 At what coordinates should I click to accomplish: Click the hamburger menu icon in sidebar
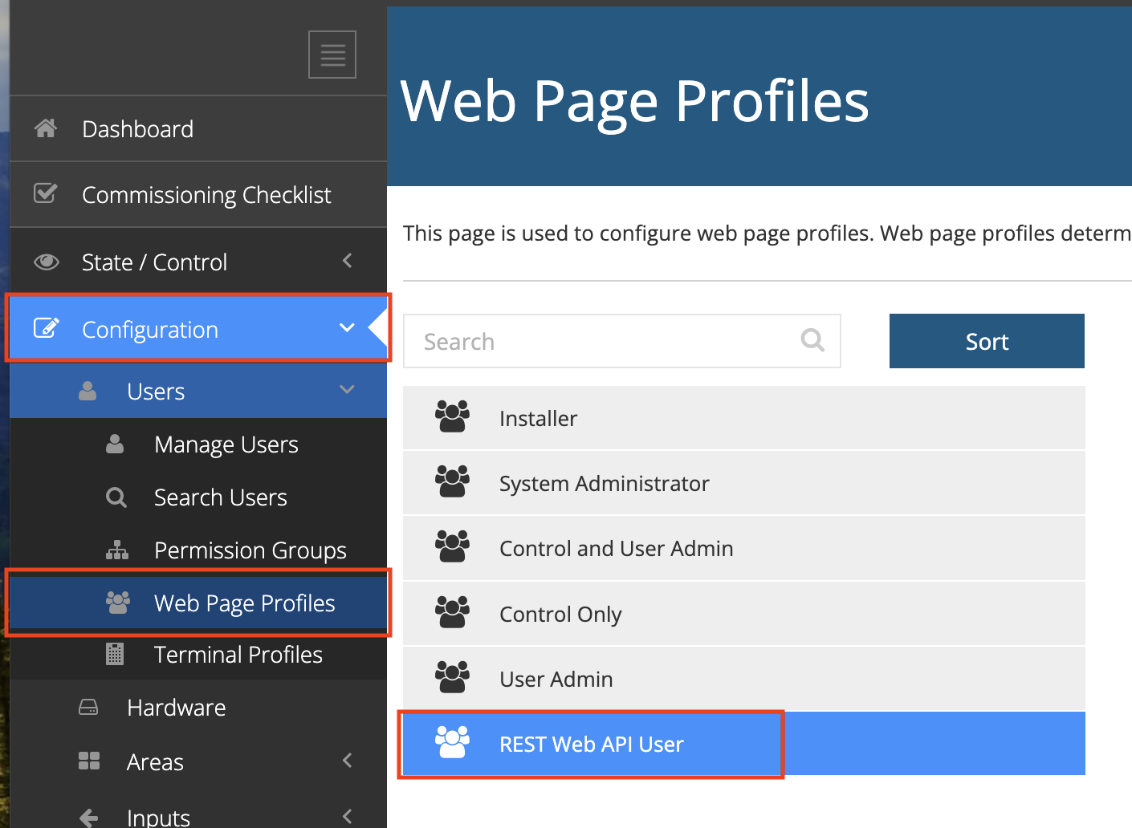[x=332, y=55]
